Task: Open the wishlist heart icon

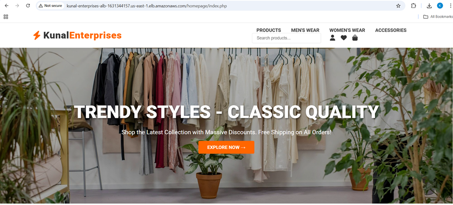Action: [343, 38]
